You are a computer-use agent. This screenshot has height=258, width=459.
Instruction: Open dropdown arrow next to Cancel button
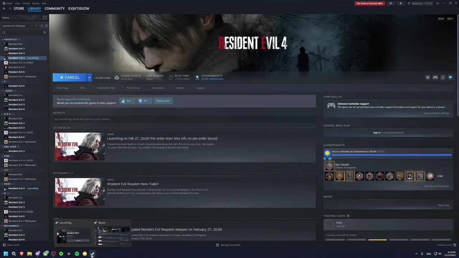pyautogui.click(x=89, y=77)
